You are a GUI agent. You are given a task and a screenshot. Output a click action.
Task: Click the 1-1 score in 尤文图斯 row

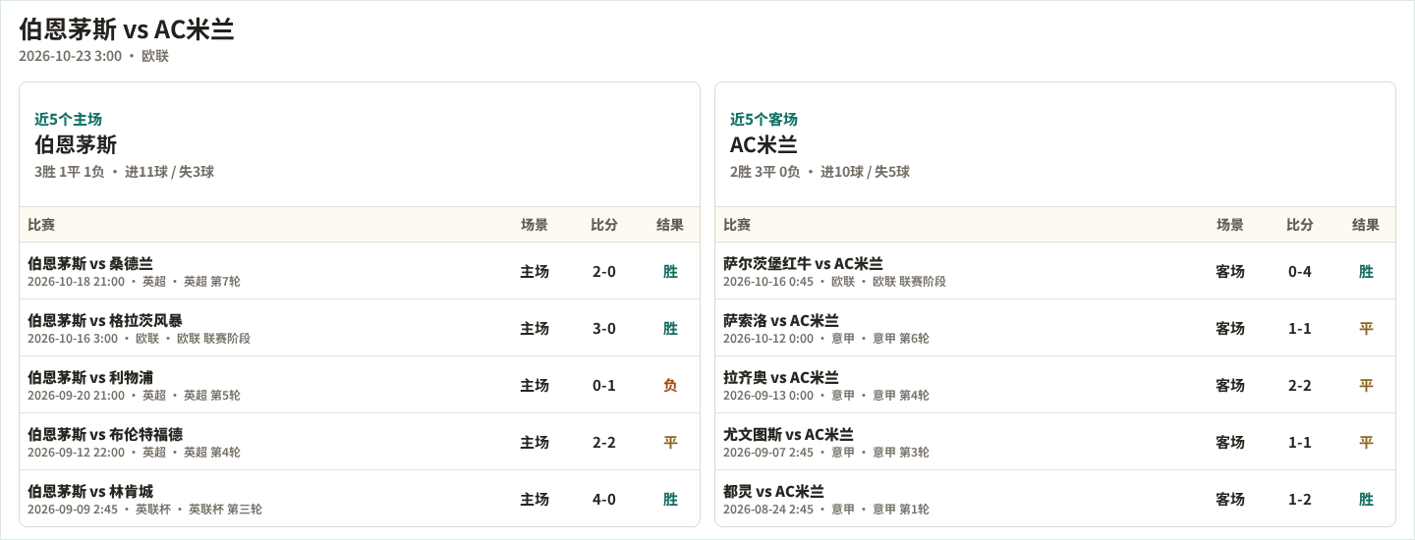coord(1300,442)
